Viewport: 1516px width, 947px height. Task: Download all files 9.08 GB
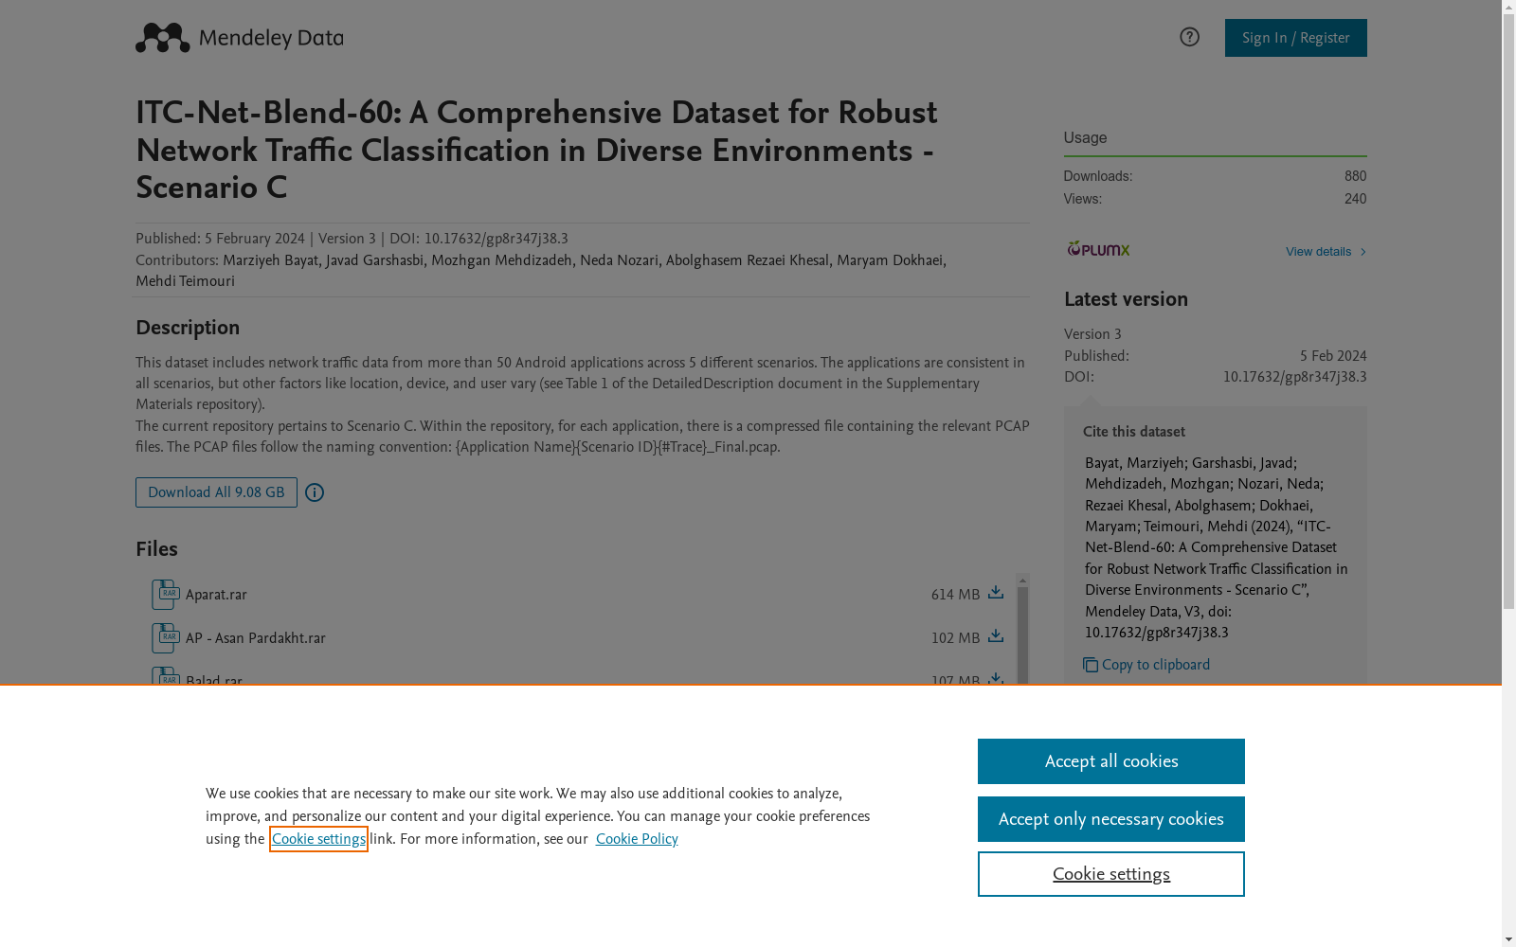(216, 492)
